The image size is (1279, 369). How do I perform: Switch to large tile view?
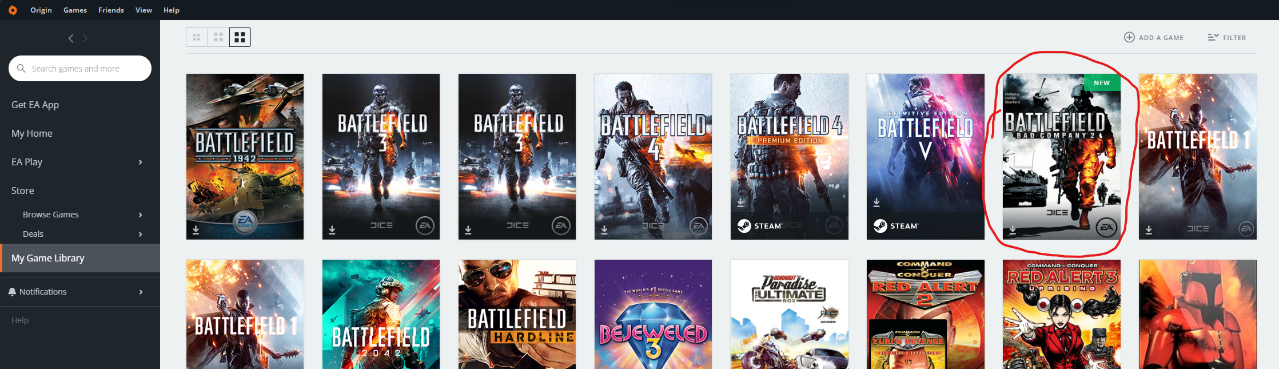coord(240,37)
